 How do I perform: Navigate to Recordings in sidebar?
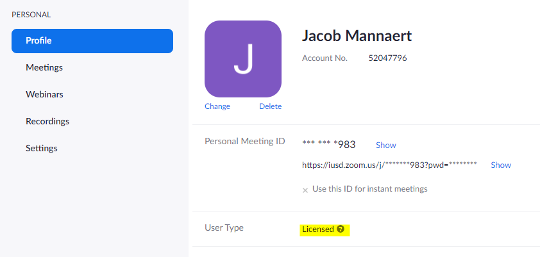47,121
